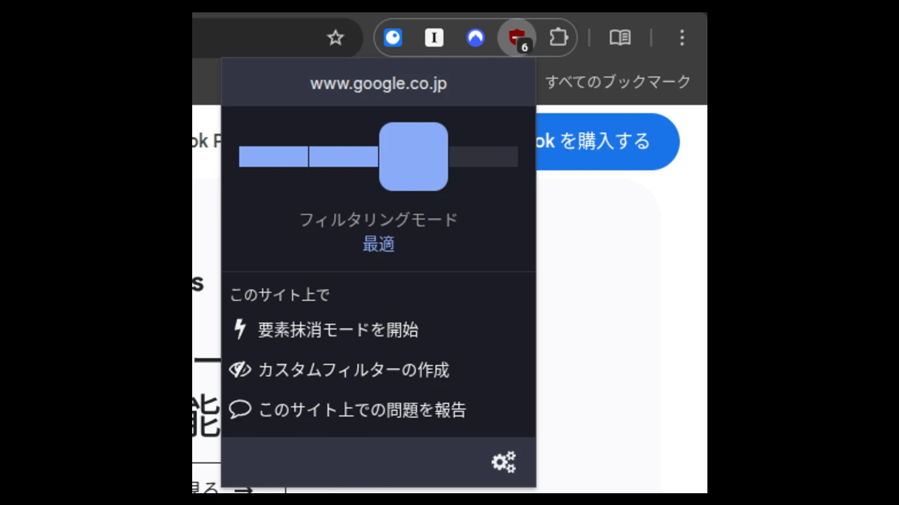Click the large filtering mode slider thumb

[x=413, y=157]
